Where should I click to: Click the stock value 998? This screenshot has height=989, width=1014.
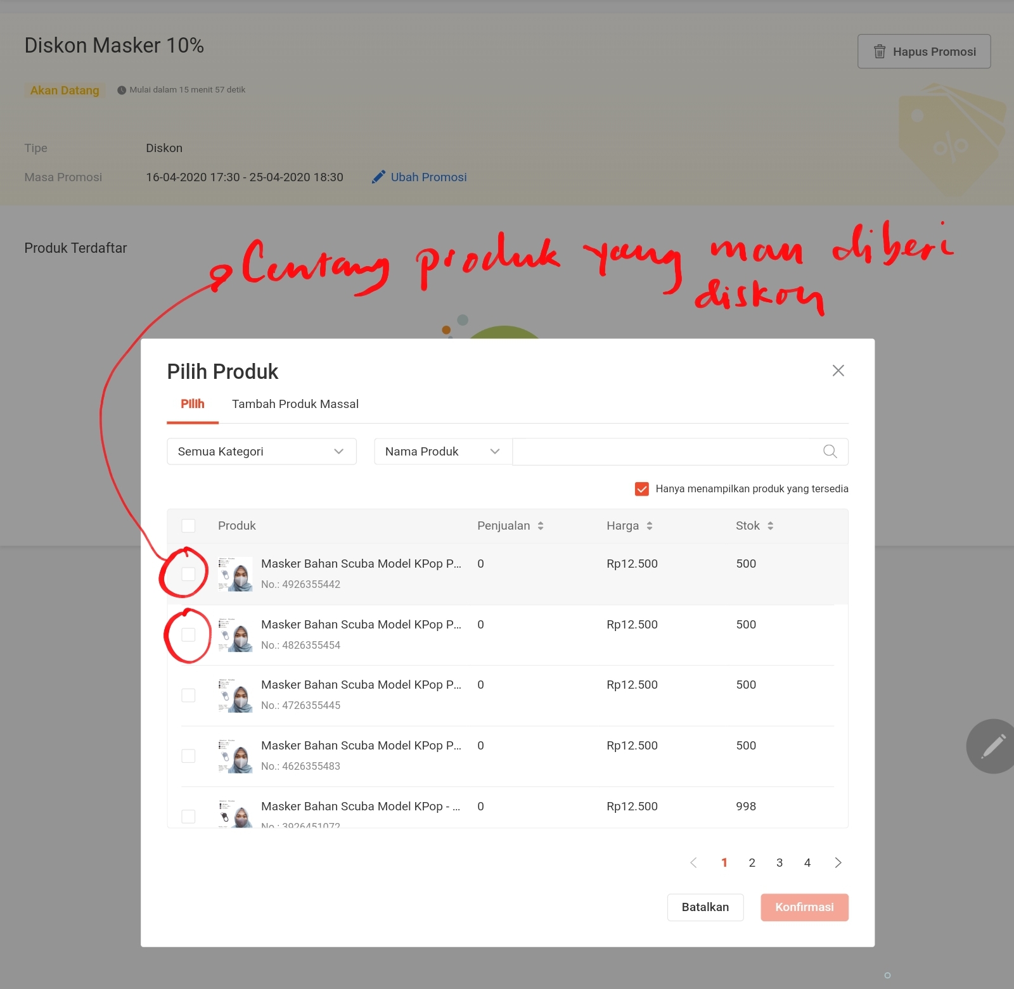coord(746,806)
